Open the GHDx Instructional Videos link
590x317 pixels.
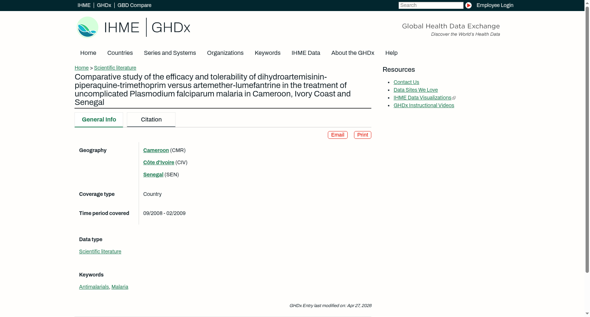[424, 105]
